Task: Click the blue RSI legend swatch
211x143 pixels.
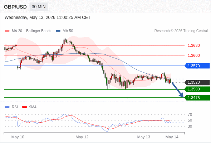Action: tap(7, 107)
